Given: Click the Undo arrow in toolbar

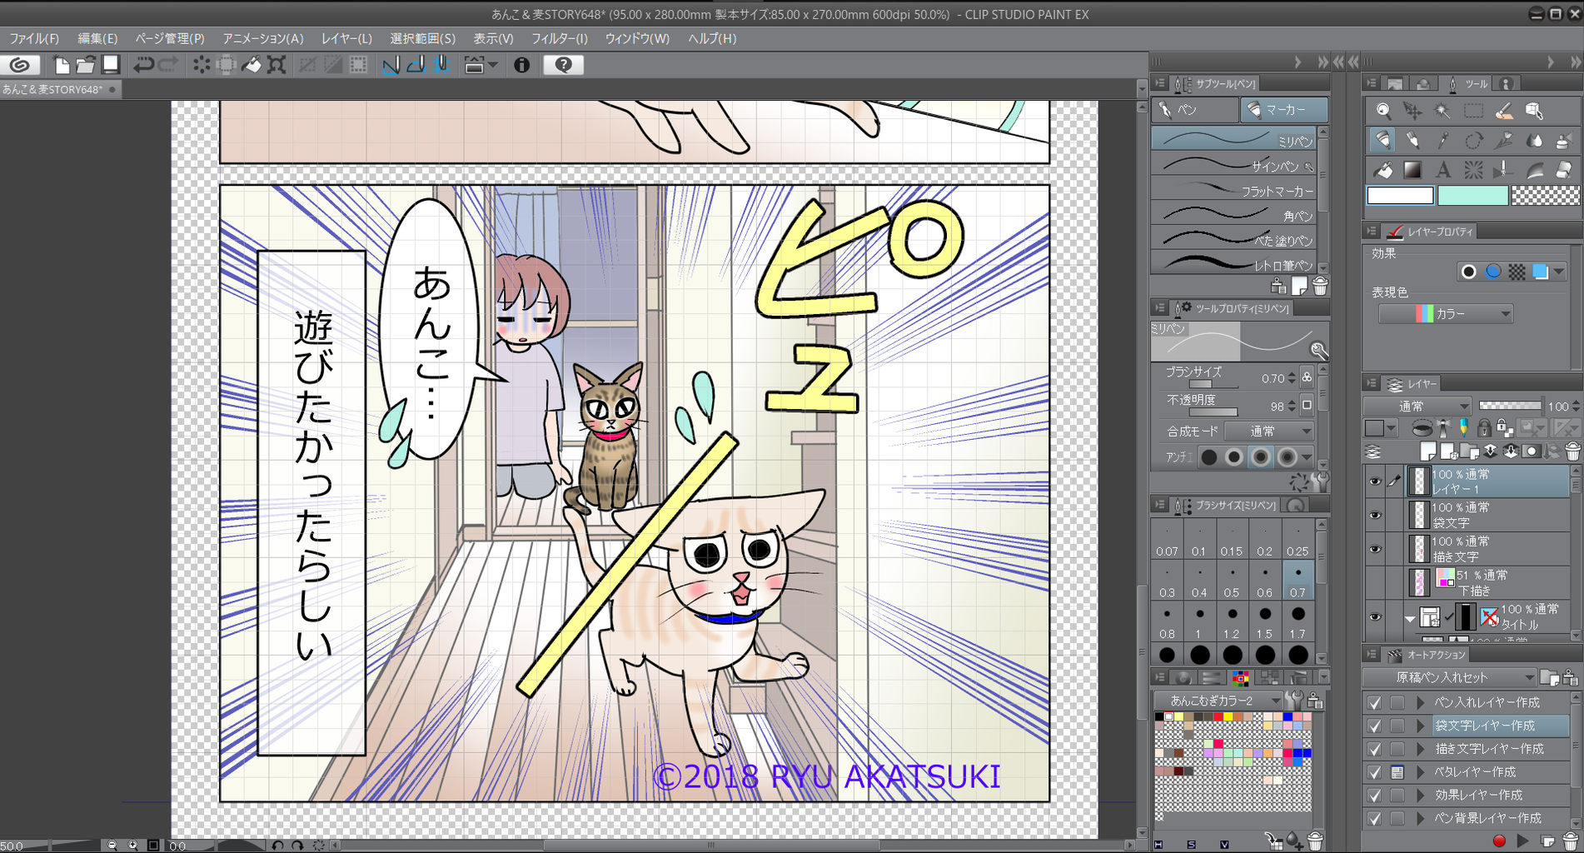Looking at the screenshot, I should 143,65.
